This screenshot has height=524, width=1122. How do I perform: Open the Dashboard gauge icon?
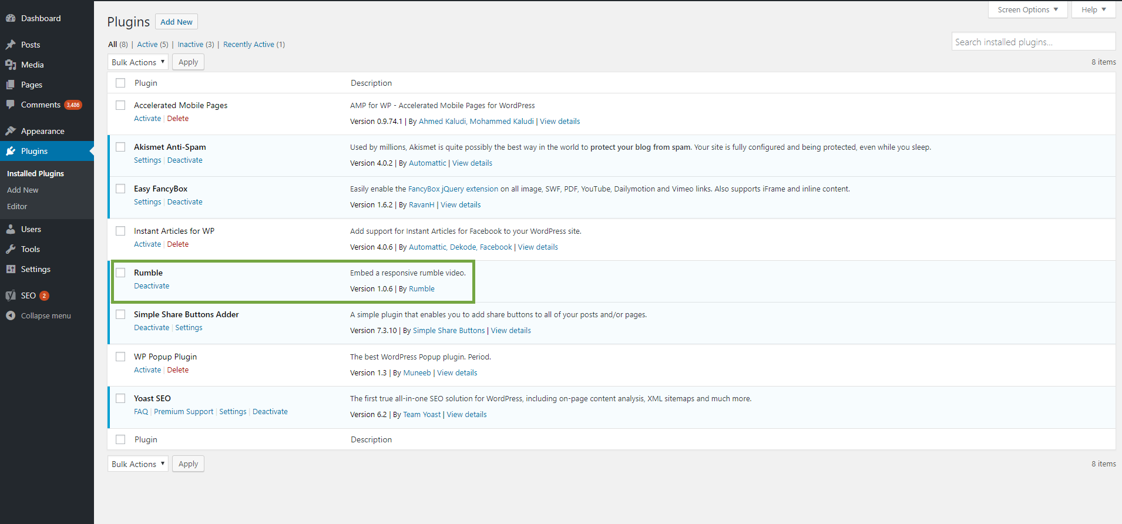point(11,18)
